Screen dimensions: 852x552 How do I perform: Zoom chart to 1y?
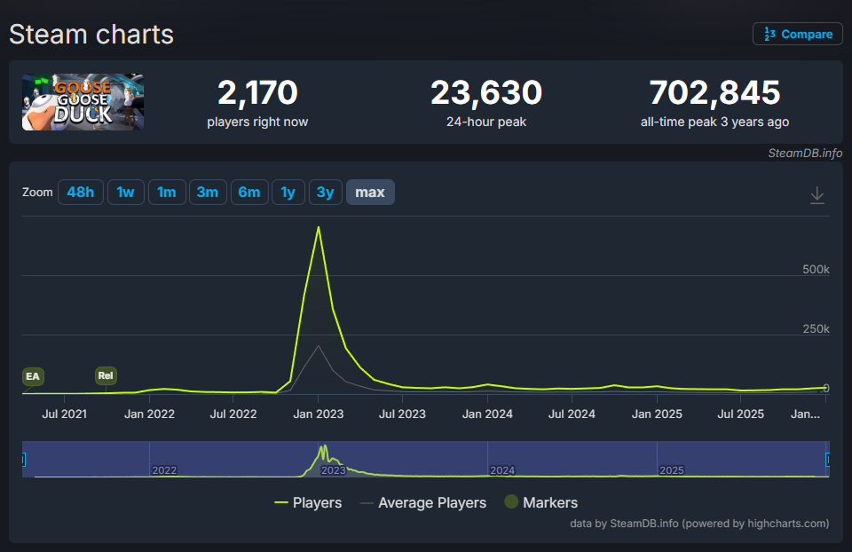click(288, 193)
